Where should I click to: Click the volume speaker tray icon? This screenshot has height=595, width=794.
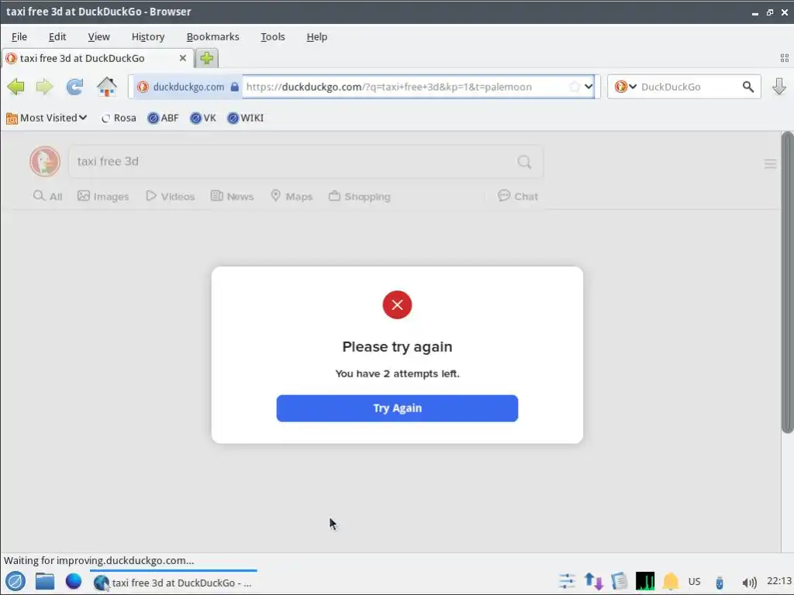click(x=749, y=583)
